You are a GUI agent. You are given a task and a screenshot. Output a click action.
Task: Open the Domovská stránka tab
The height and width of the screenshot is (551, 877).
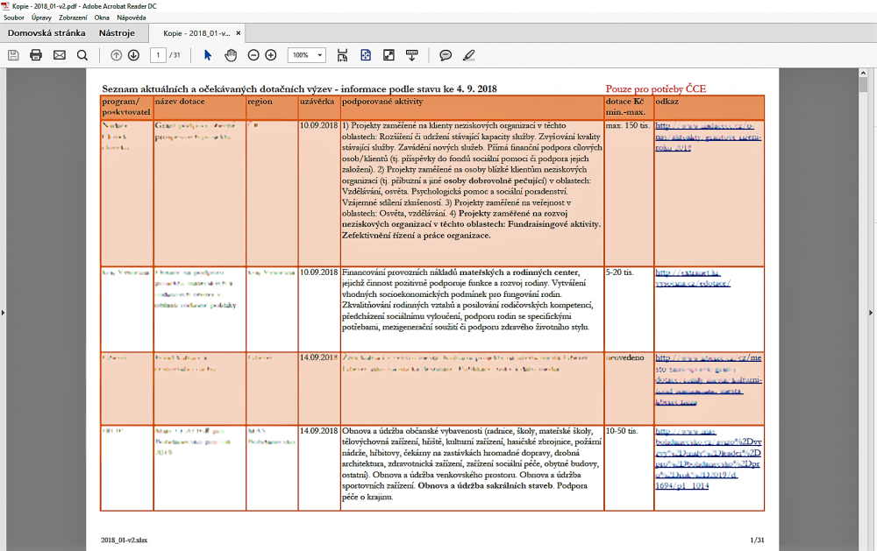click(x=46, y=33)
